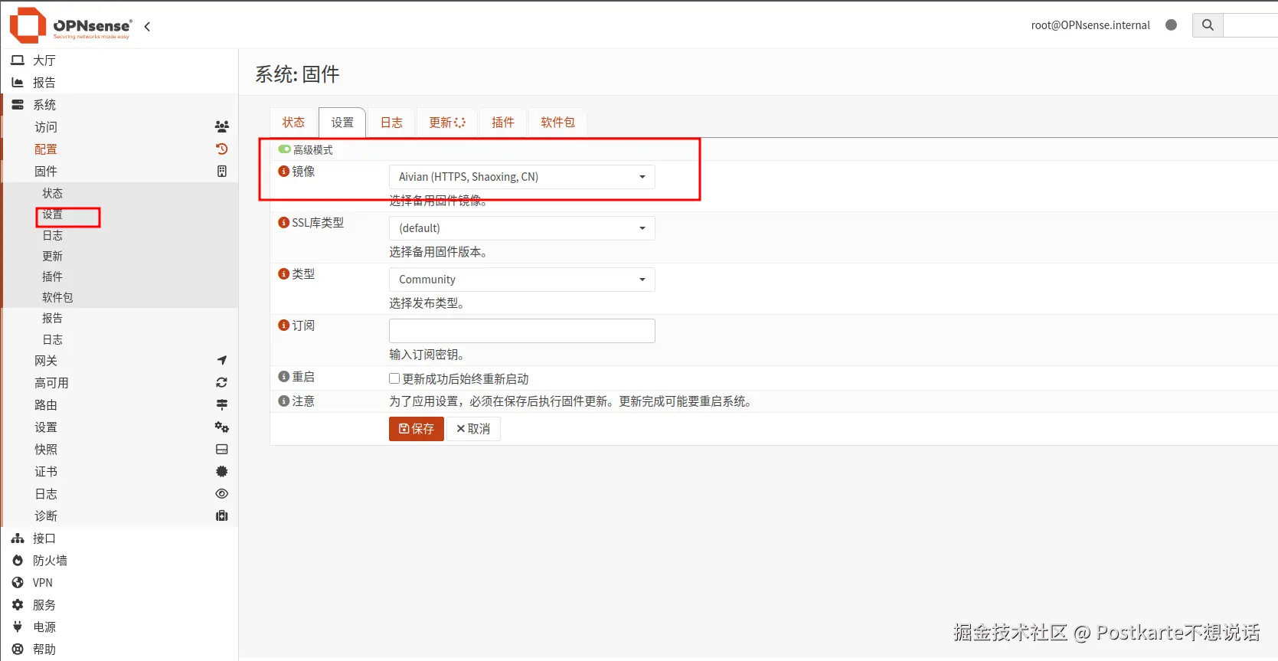Click the refresh icon in 高可用 row
Screen dimensions: 1278x661
pyautogui.click(x=222, y=382)
